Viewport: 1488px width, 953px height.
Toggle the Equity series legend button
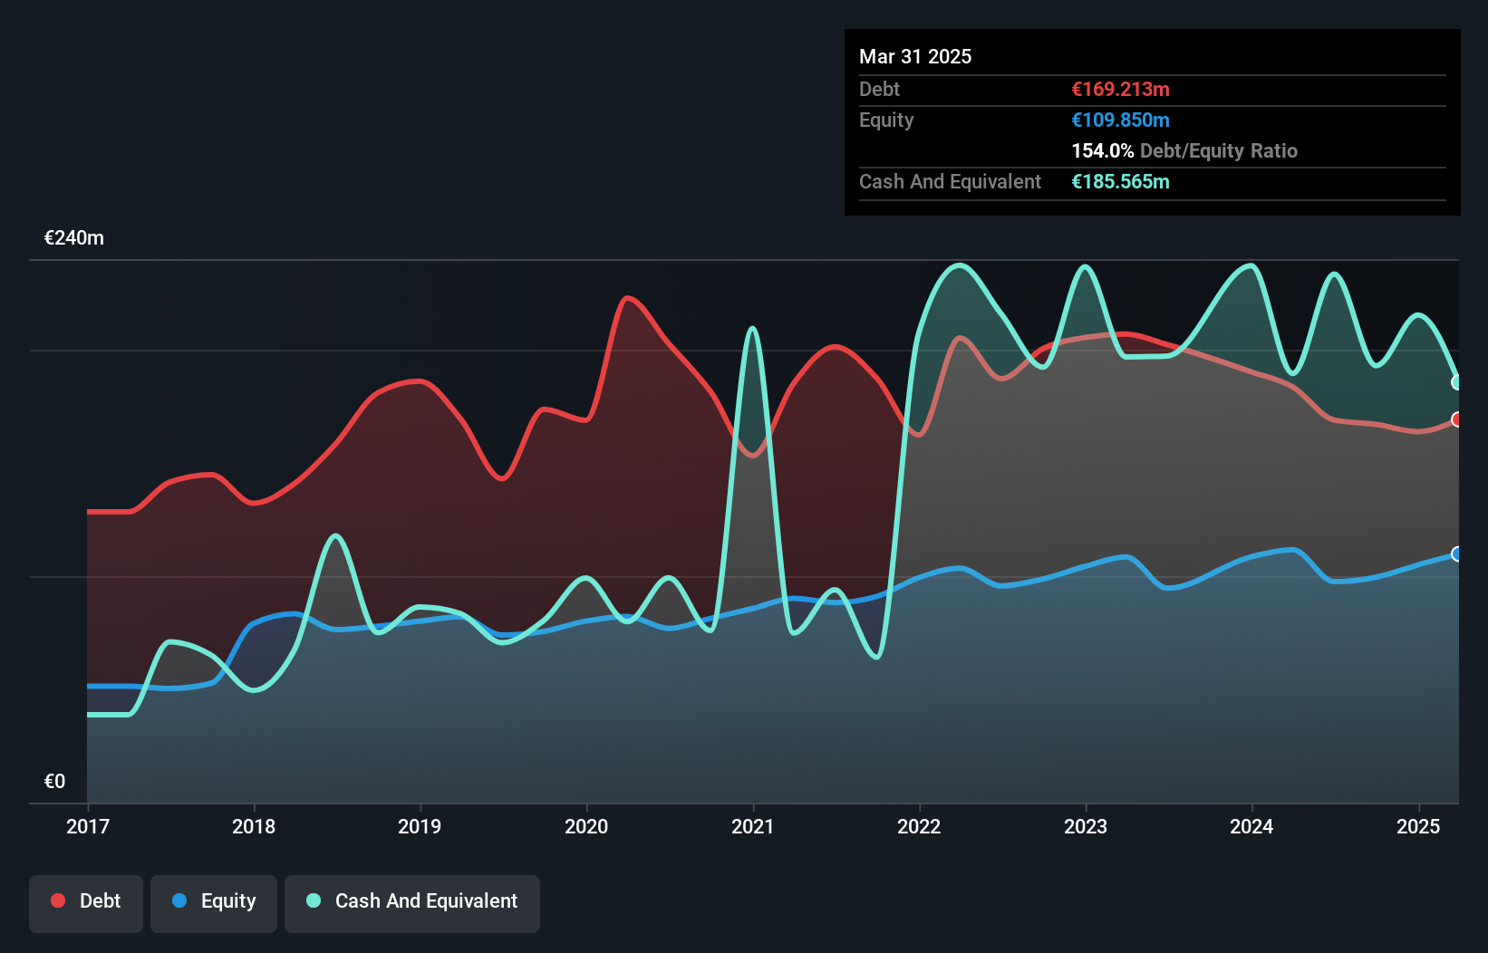(214, 903)
